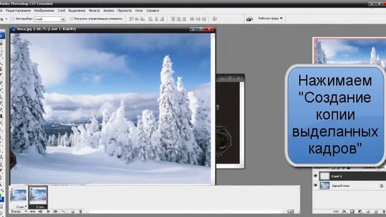Click the distribute vertical centers icon
This screenshot has height=217, width=386.
(x=179, y=19)
